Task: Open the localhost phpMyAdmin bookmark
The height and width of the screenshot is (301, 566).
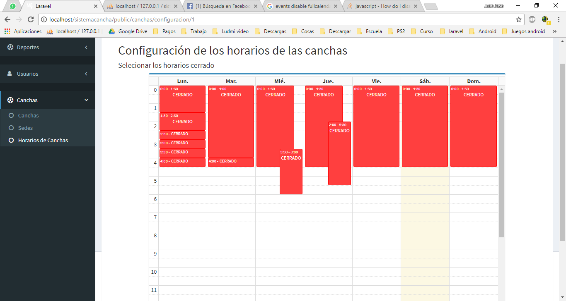Action: [73, 31]
